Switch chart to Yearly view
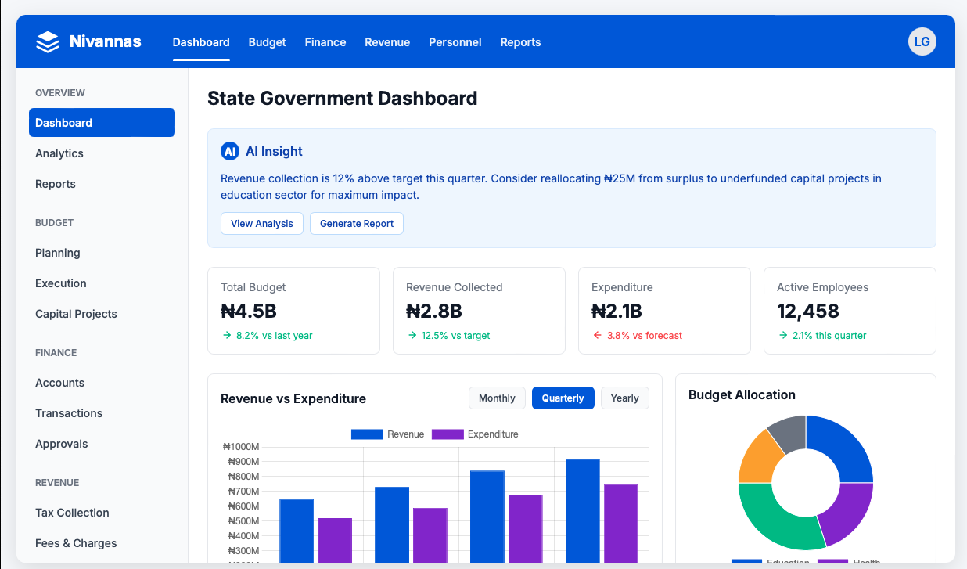967x569 pixels. coord(624,398)
